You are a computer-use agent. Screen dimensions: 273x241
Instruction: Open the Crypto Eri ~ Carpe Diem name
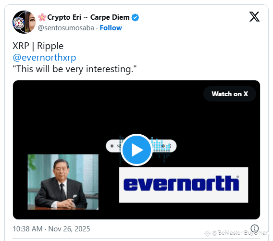(88, 17)
